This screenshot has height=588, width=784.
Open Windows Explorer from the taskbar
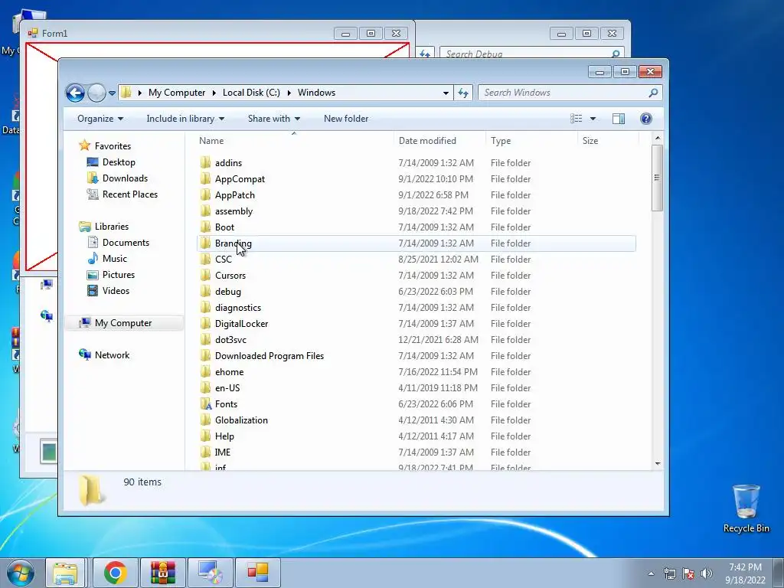(66, 573)
